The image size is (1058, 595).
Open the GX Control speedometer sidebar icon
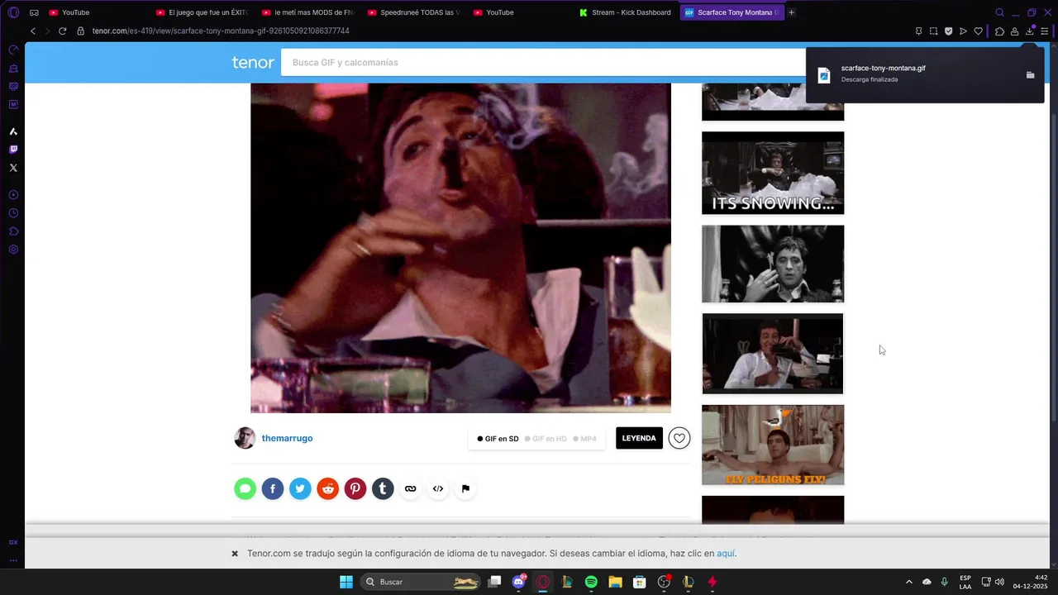pyautogui.click(x=13, y=50)
